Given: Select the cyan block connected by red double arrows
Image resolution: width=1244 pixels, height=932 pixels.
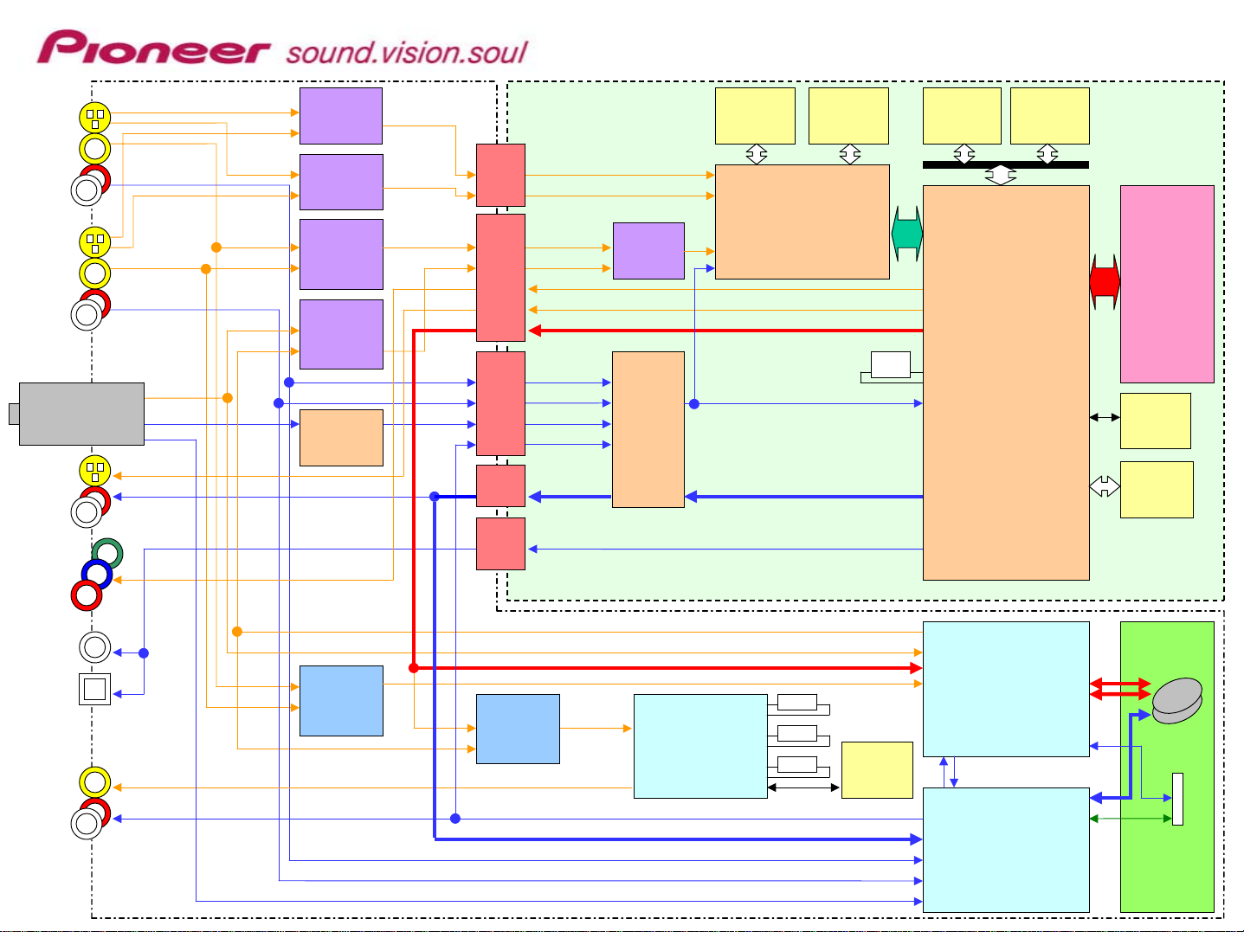Looking at the screenshot, I should [x=1006, y=689].
